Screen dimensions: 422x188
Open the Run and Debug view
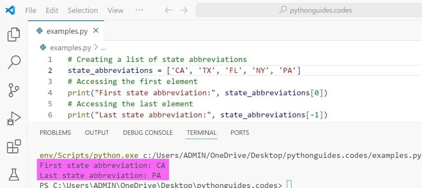14,119
